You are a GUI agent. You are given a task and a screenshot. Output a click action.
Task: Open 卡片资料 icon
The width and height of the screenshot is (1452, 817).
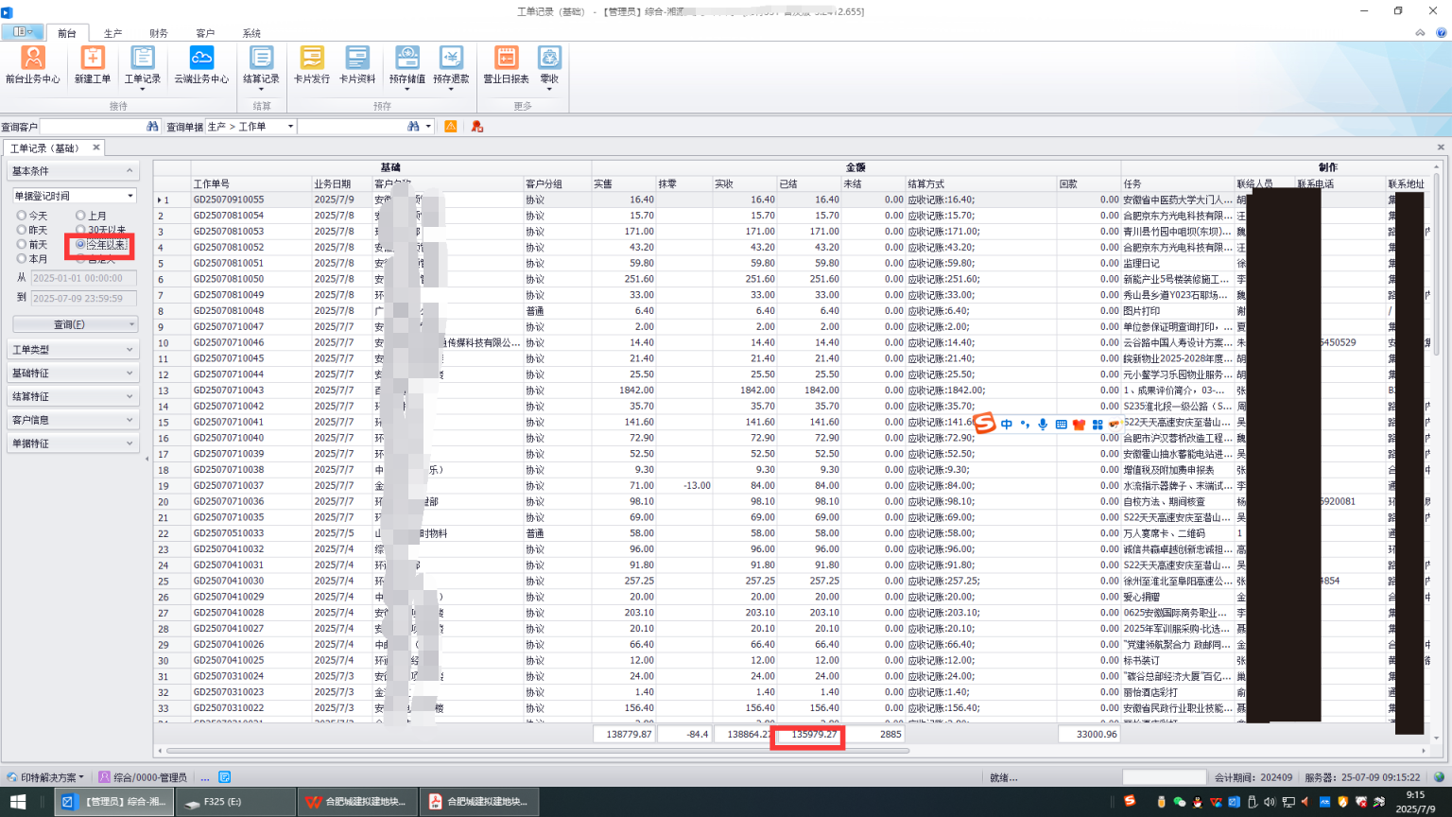[x=357, y=64]
